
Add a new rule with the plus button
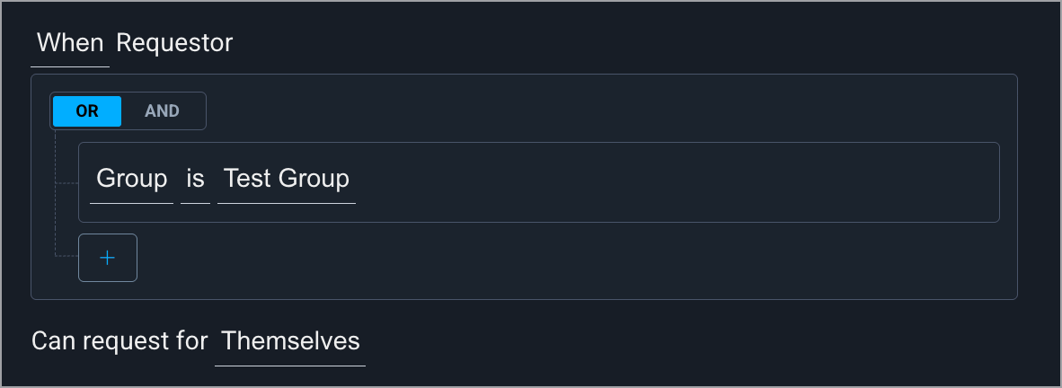pyautogui.click(x=108, y=258)
